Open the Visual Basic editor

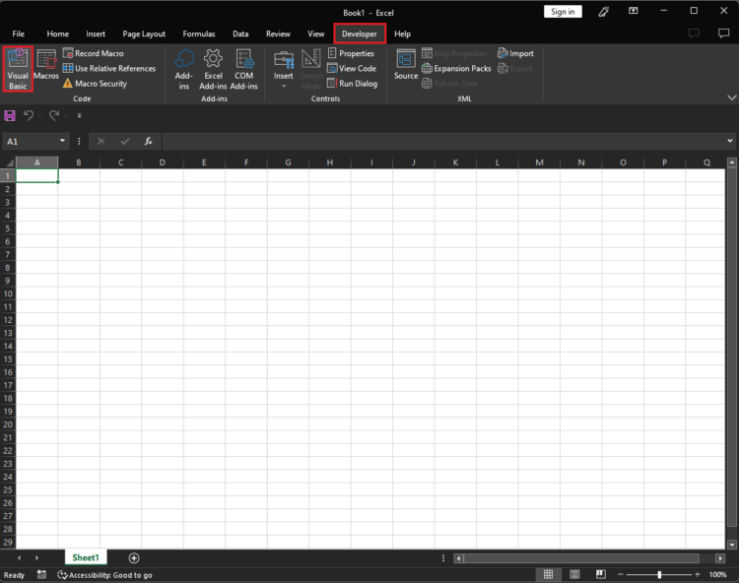[x=18, y=69]
